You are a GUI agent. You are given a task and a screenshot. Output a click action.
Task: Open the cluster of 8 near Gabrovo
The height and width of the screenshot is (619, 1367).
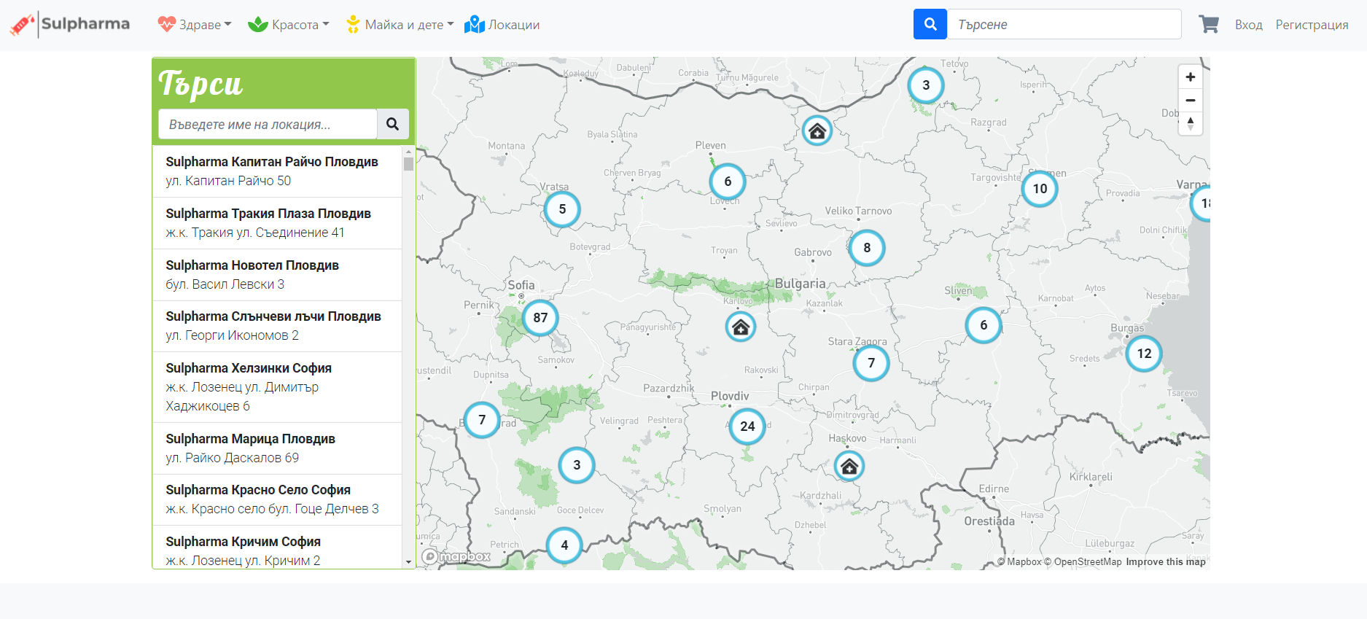(867, 248)
